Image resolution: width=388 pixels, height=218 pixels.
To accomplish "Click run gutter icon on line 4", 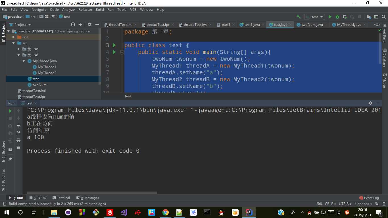I will 114,52.
